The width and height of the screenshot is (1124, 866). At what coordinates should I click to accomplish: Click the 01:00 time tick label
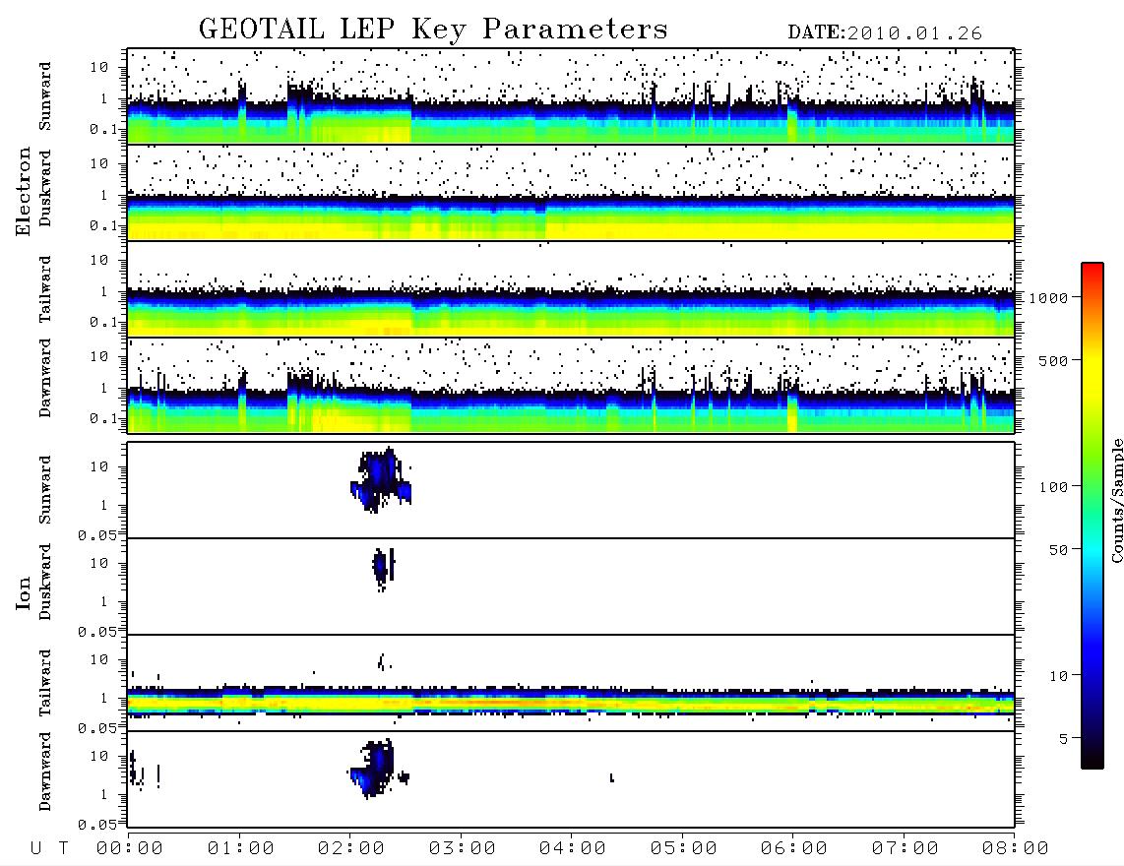tap(241, 849)
